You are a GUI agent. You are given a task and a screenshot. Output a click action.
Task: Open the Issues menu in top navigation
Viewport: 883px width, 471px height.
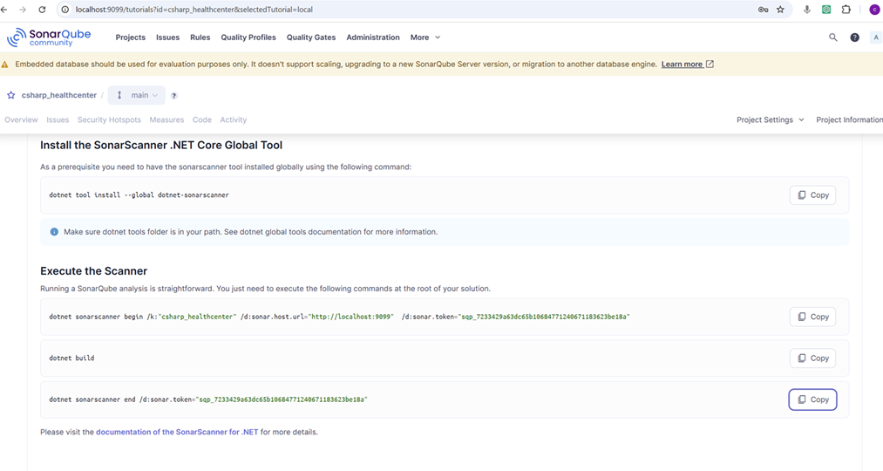(x=168, y=38)
